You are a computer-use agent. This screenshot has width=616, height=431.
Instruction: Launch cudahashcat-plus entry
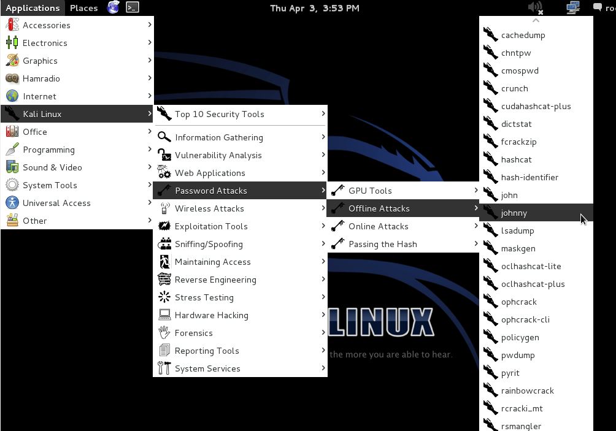[x=536, y=106]
